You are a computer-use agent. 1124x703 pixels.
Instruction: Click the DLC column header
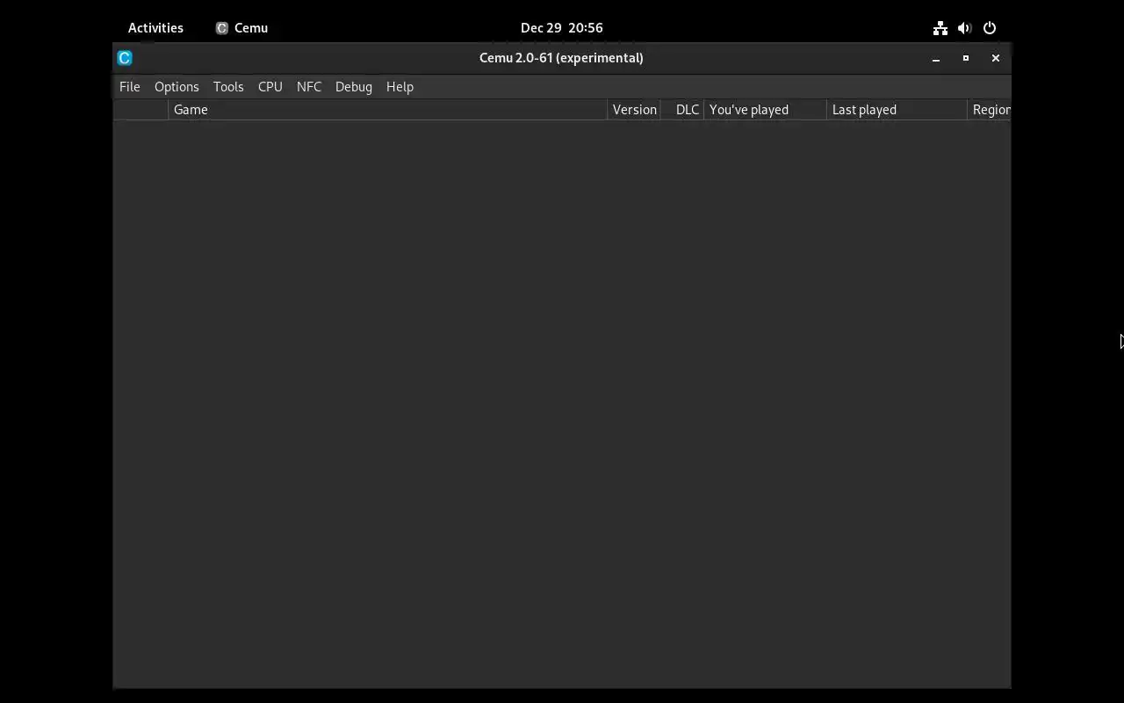coord(682,110)
